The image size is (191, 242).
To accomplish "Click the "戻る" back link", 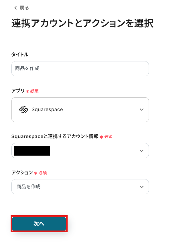I will [24, 8].
